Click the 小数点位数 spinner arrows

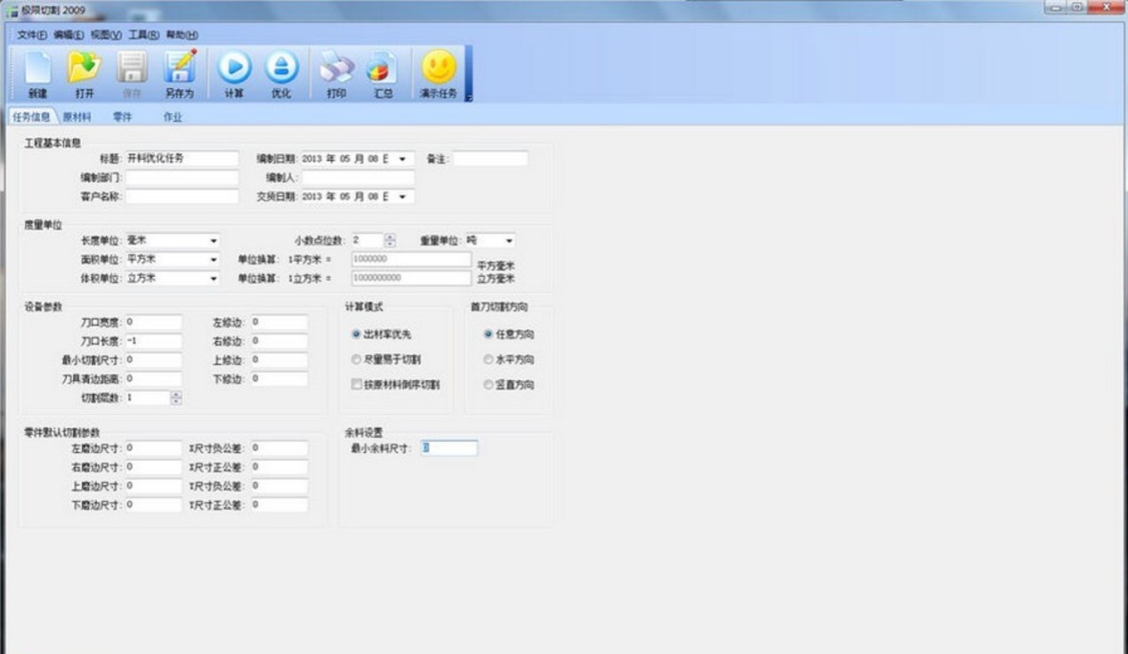390,240
